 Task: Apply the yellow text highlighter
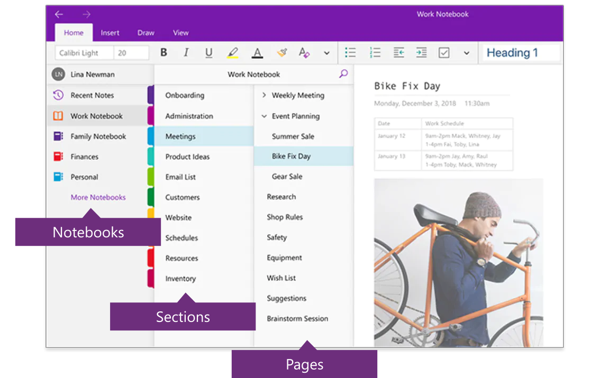point(233,53)
